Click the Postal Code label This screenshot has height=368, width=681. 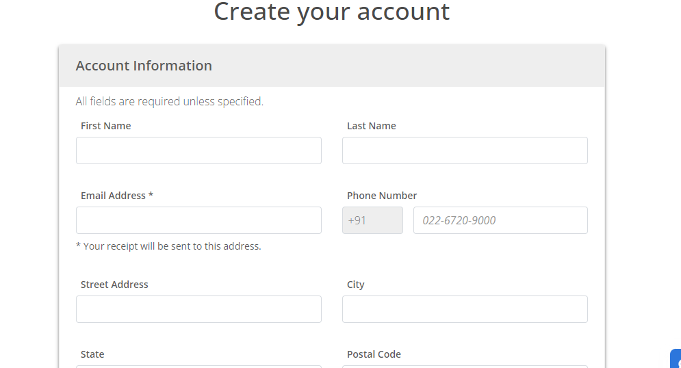tap(374, 354)
